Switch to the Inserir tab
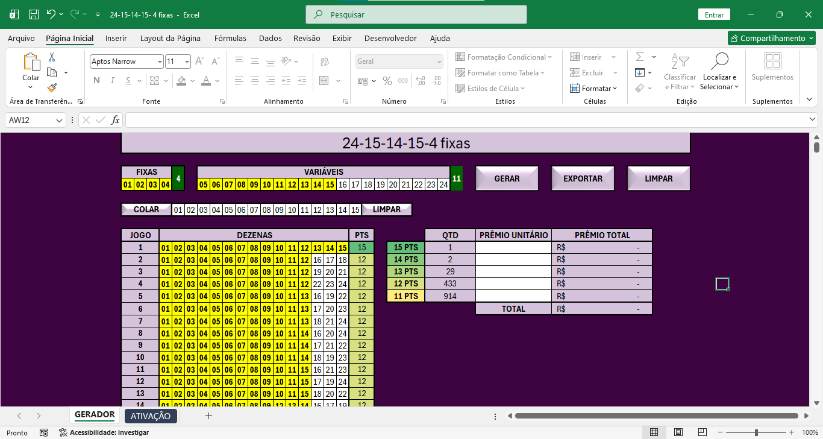The image size is (823, 439). pos(116,38)
